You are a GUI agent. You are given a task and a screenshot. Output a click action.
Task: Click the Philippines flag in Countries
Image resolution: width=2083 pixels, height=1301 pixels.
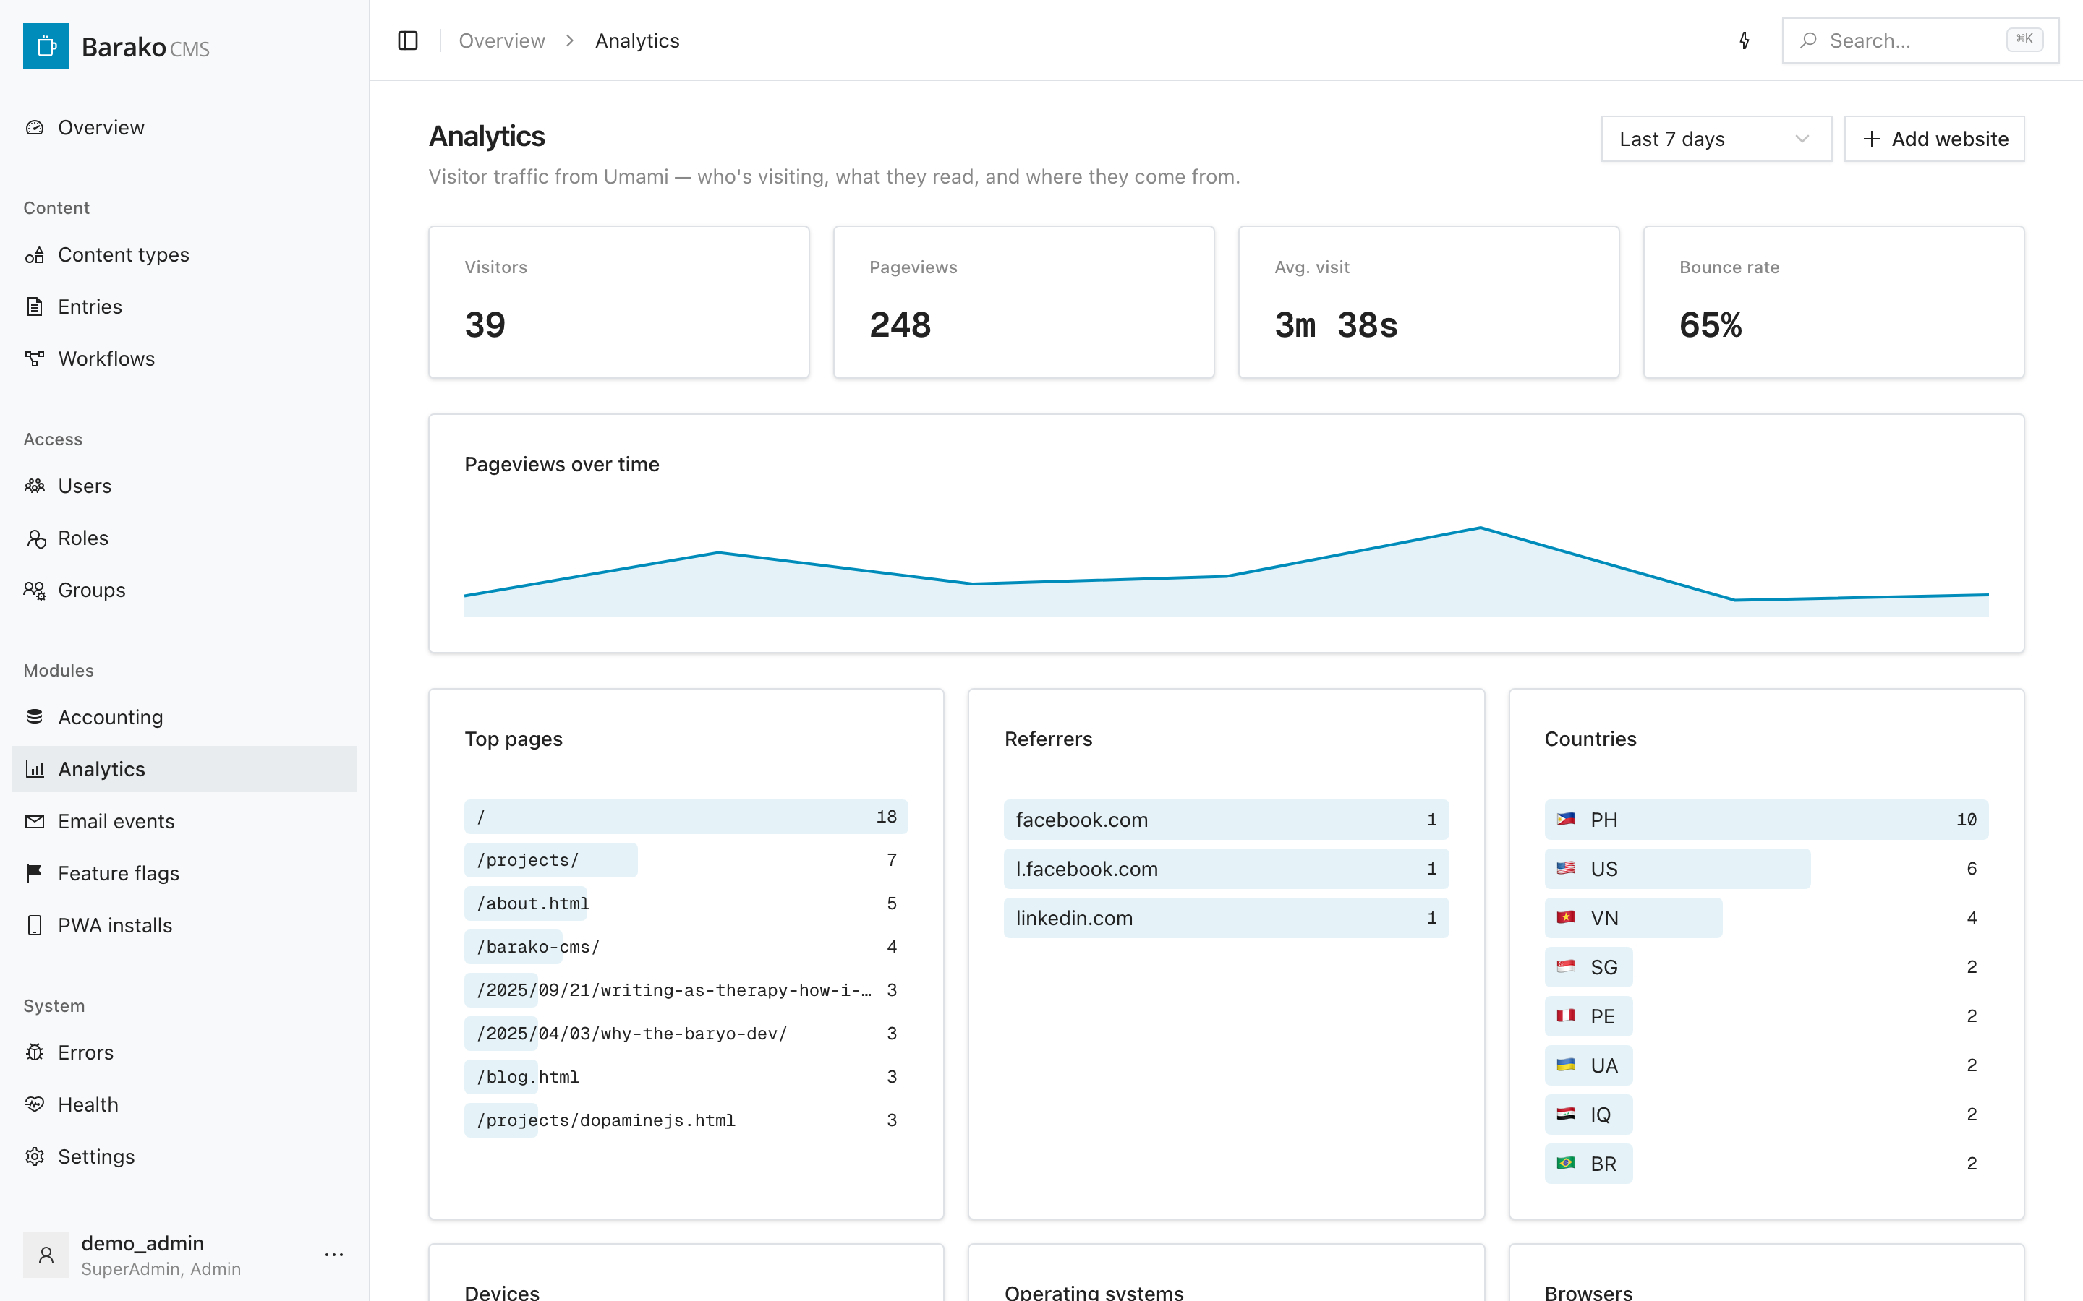point(1566,819)
